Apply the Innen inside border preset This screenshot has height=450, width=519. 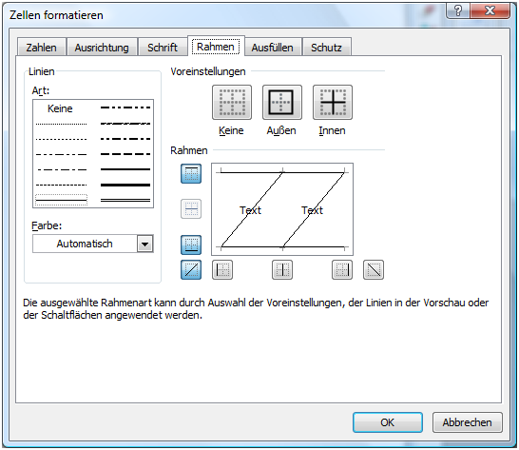(333, 102)
